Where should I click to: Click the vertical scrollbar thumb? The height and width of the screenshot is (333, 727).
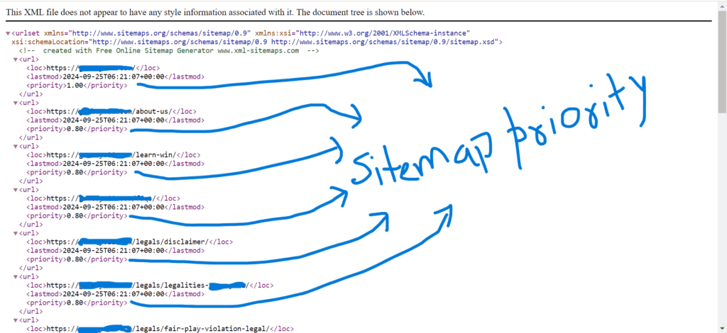coord(721,64)
